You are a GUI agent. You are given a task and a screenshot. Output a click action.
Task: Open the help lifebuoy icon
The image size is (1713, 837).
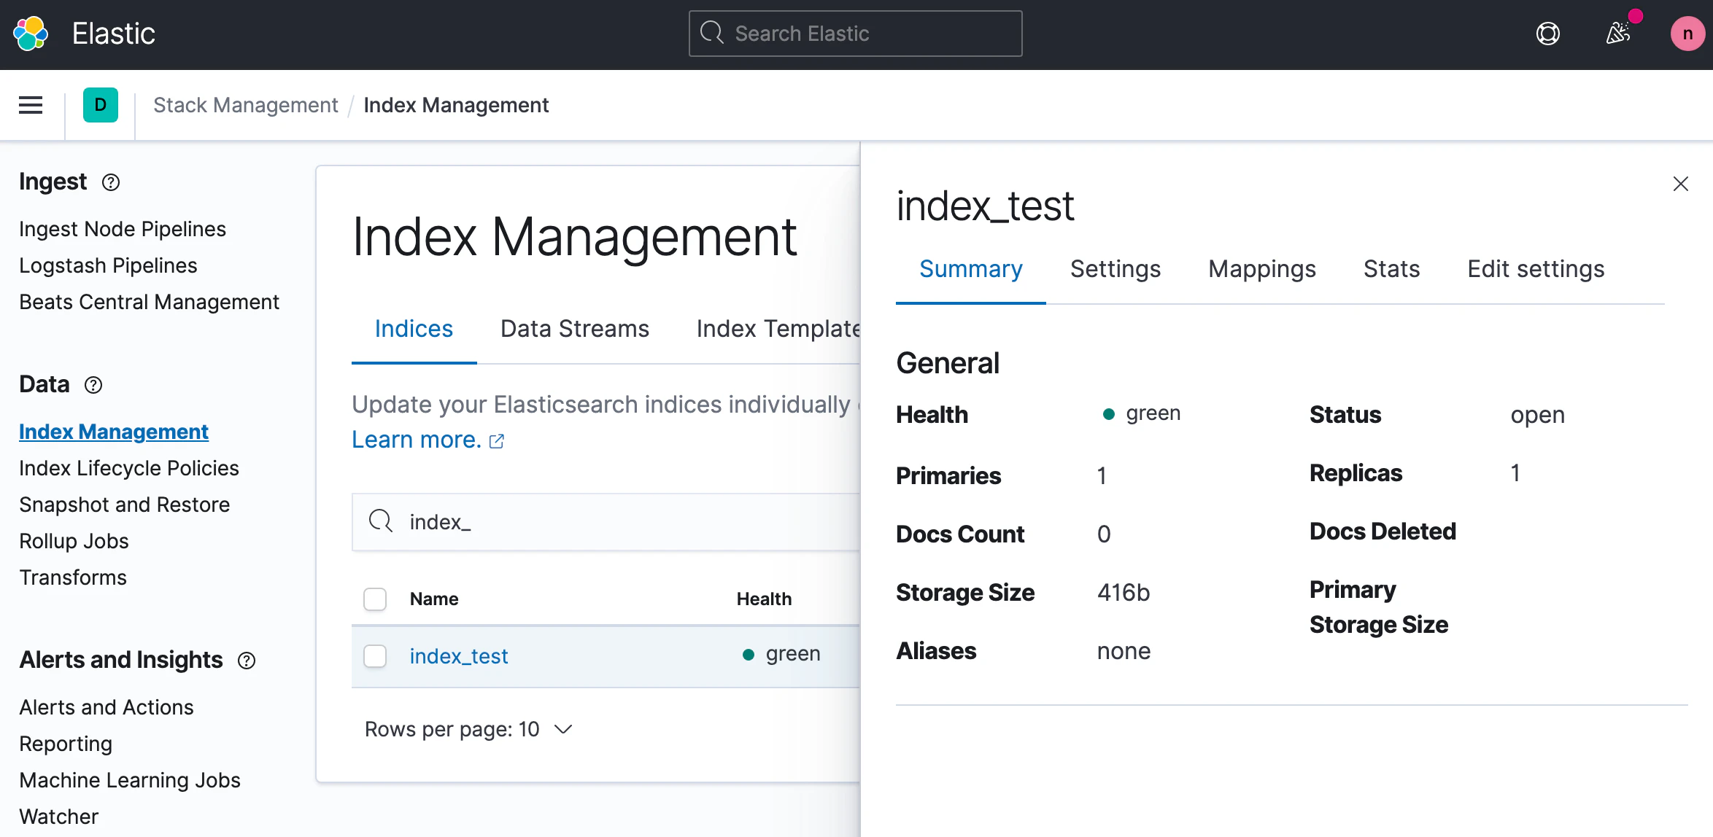[x=1547, y=34]
